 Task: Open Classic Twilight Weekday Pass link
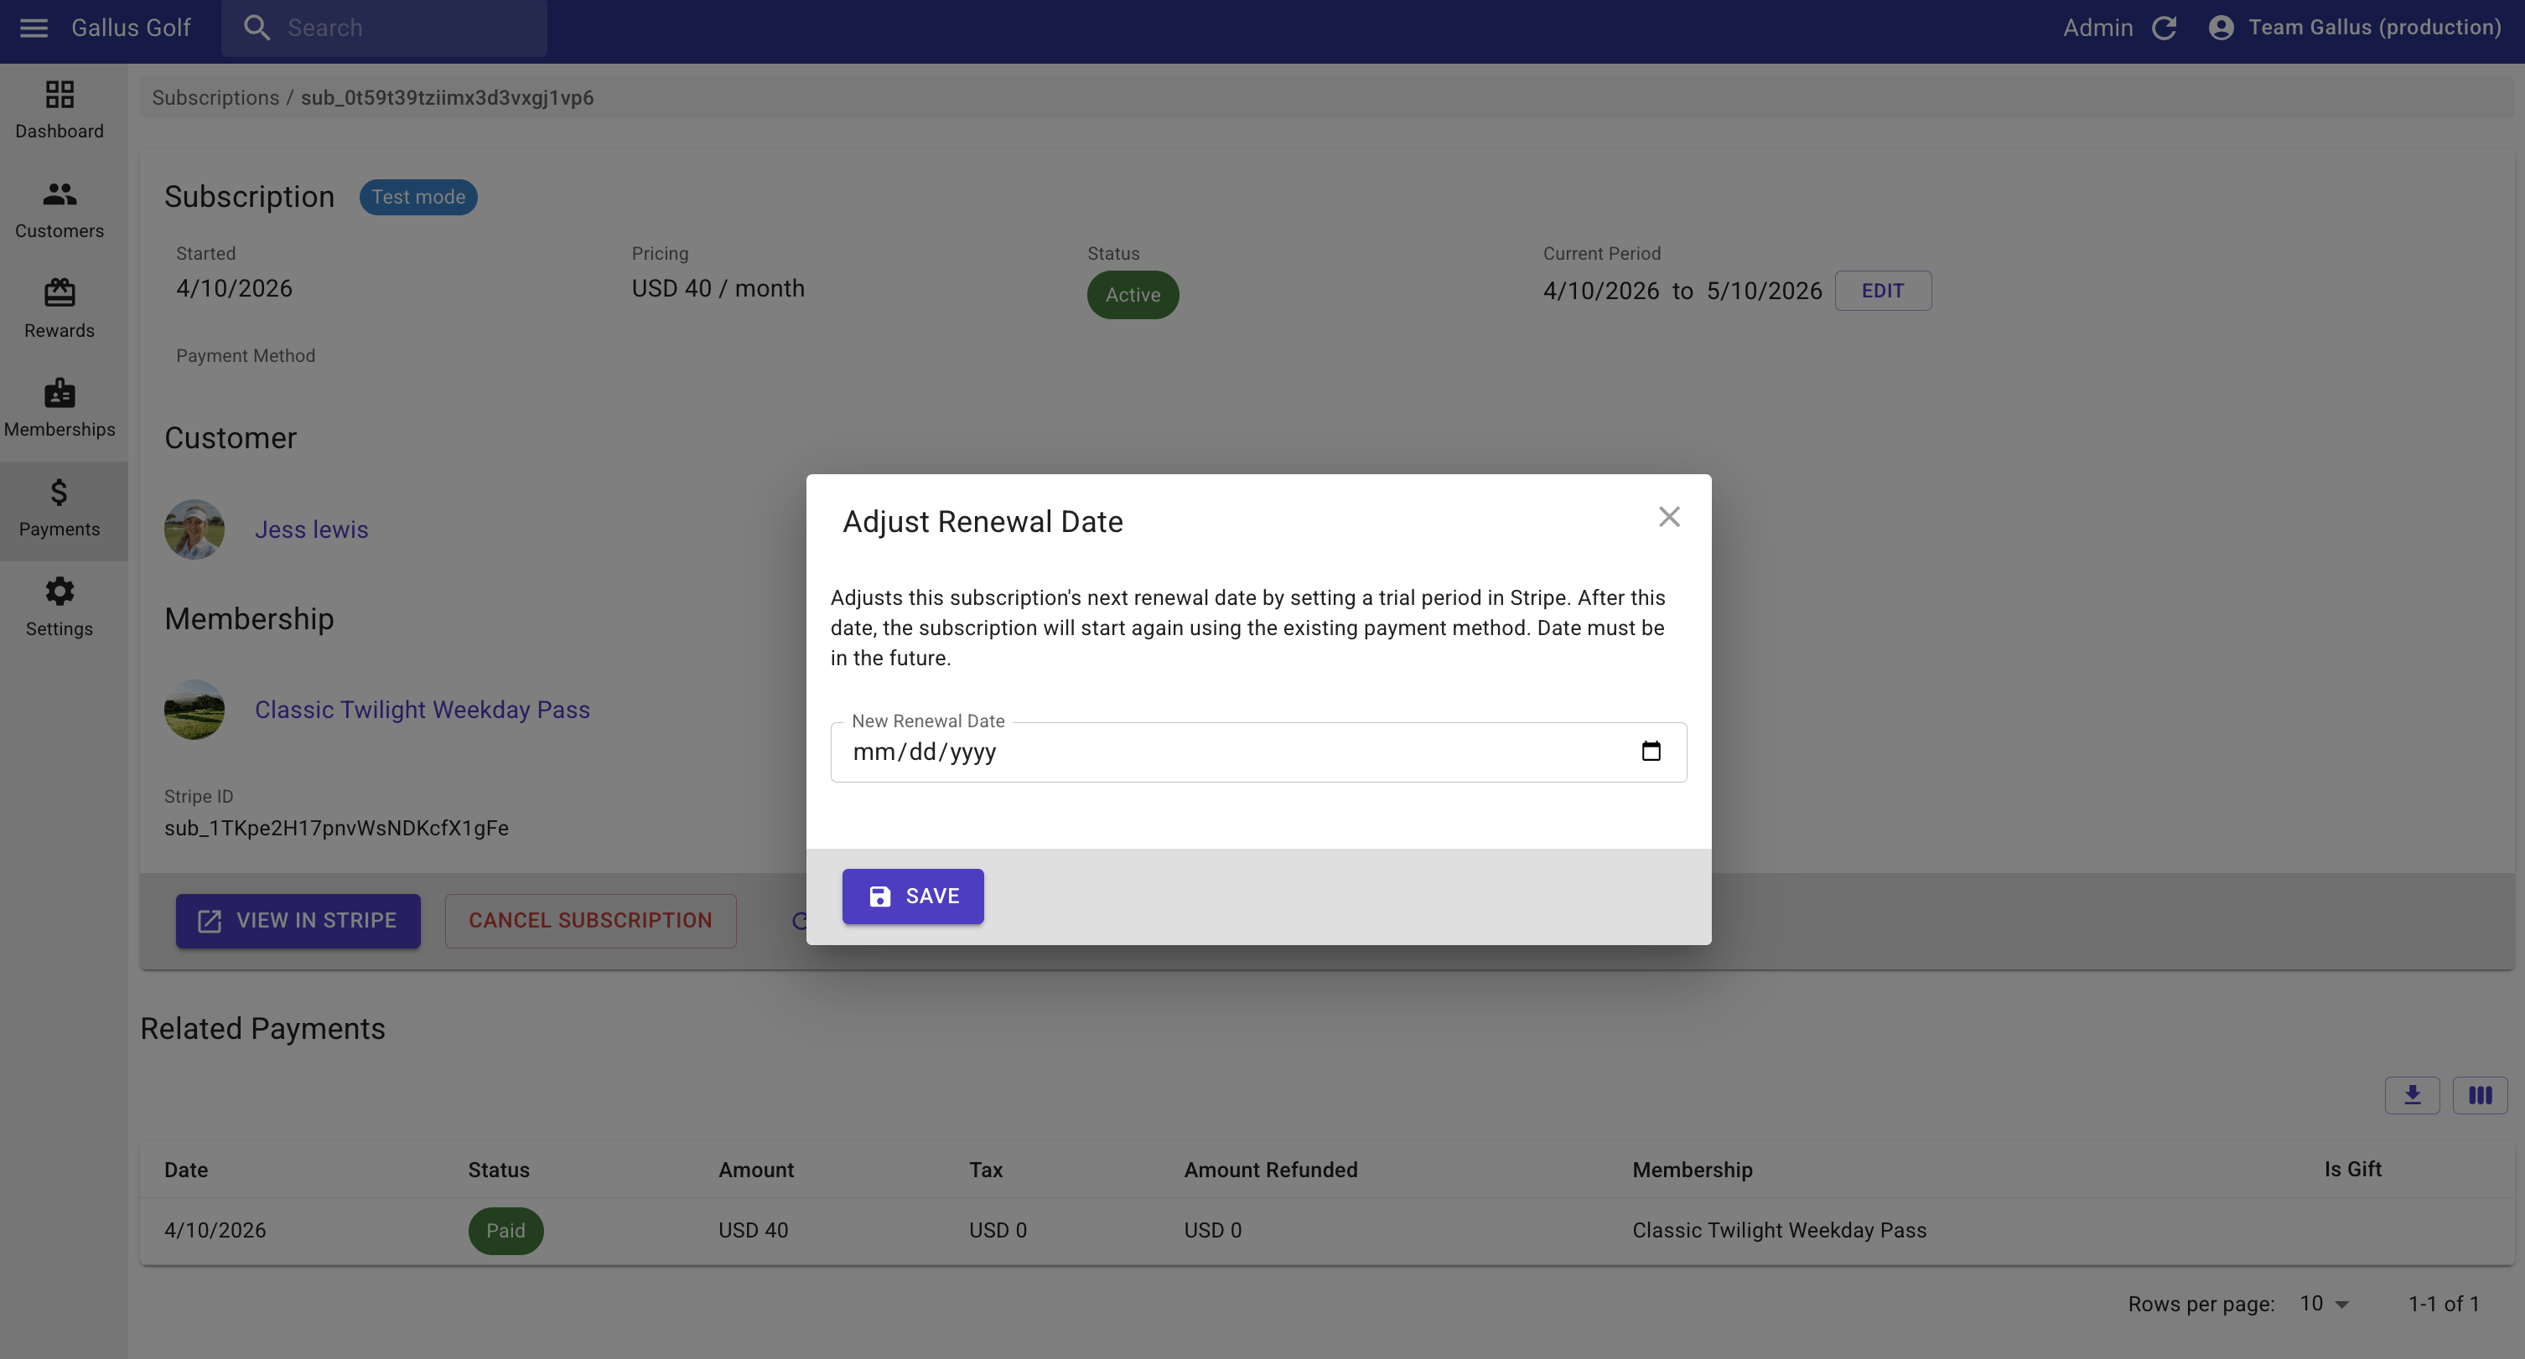click(x=422, y=710)
